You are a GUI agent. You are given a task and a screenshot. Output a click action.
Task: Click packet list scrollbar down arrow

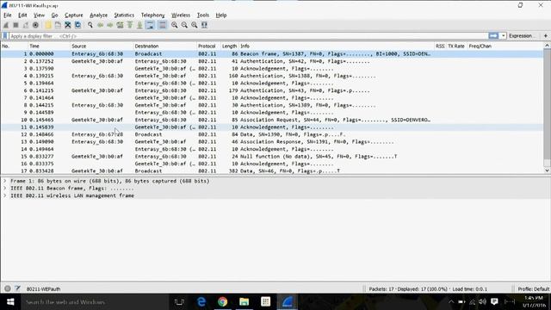547,170
